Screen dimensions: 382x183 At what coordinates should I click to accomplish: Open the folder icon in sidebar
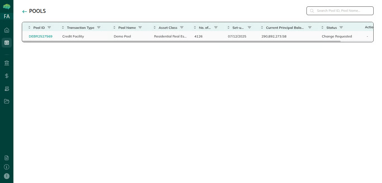pyautogui.click(x=7, y=101)
